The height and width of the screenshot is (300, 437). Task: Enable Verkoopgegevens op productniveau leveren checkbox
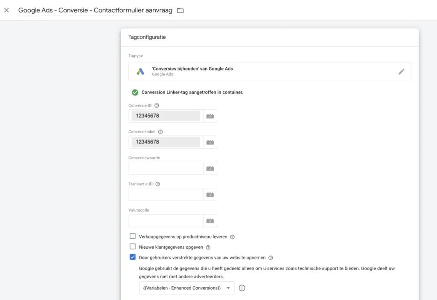[x=133, y=236]
